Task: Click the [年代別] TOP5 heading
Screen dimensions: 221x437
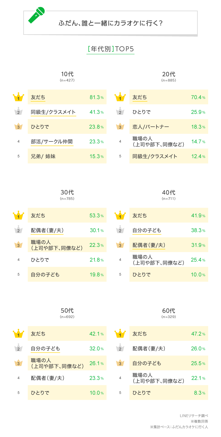Action: pyautogui.click(x=111, y=49)
